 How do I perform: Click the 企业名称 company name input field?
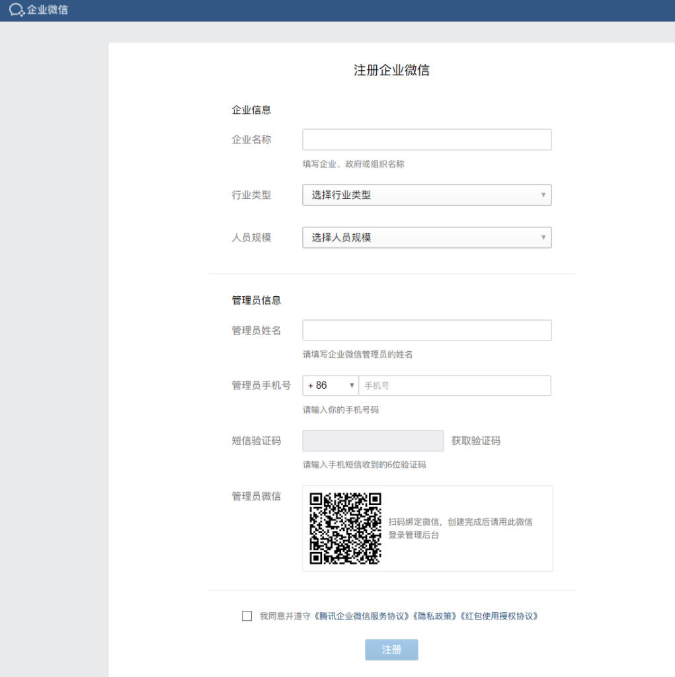426,139
